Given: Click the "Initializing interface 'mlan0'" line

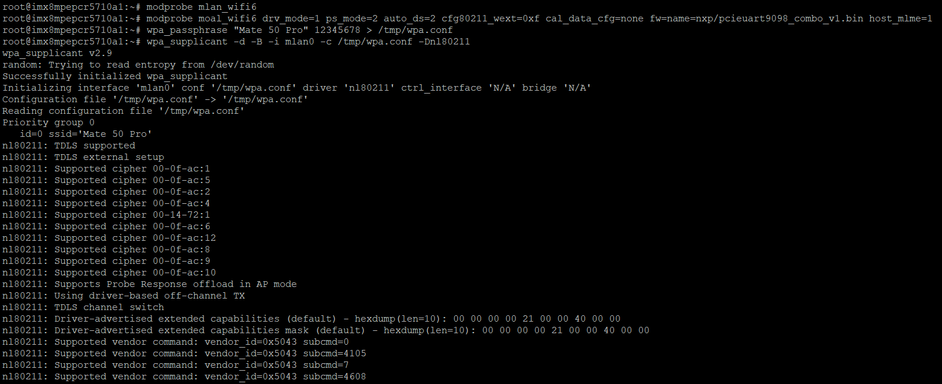Looking at the screenshot, I should pos(296,88).
